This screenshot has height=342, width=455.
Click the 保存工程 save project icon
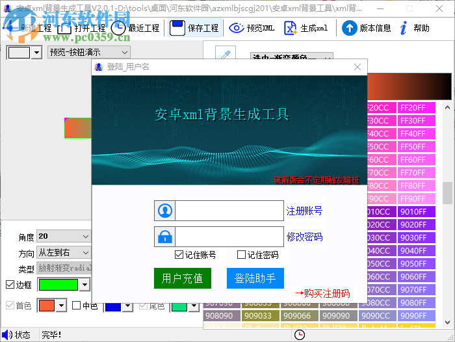(x=177, y=28)
